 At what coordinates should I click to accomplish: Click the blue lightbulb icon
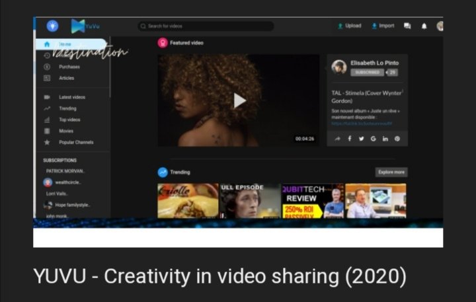(x=52, y=26)
